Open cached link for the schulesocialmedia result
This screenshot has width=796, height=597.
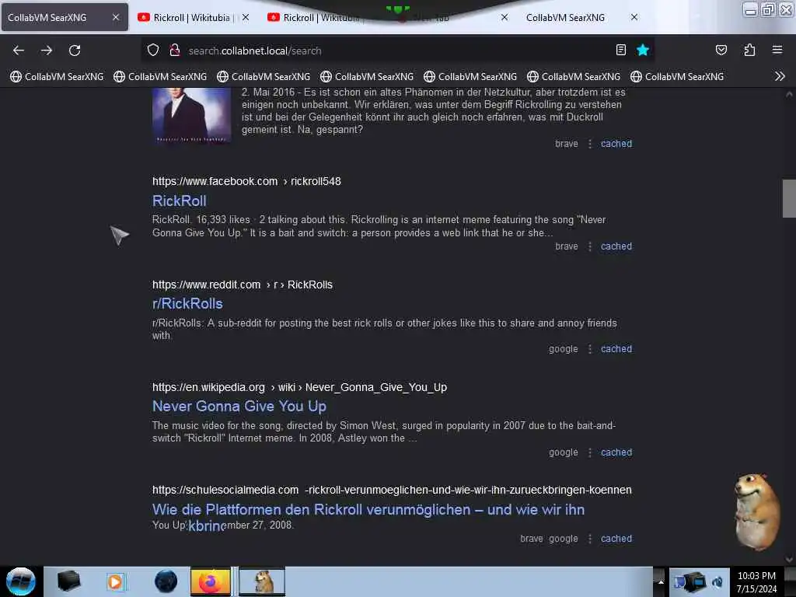[x=616, y=539]
